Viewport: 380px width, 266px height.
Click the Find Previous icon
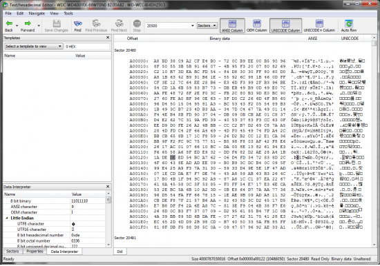pos(96,23)
